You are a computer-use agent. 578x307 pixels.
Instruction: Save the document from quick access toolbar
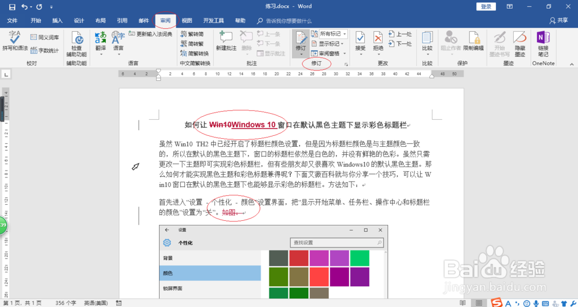click(x=12, y=6)
